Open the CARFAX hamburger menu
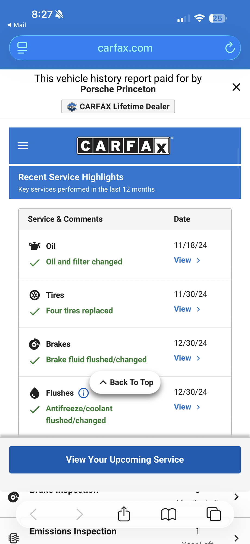 click(23, 146)
